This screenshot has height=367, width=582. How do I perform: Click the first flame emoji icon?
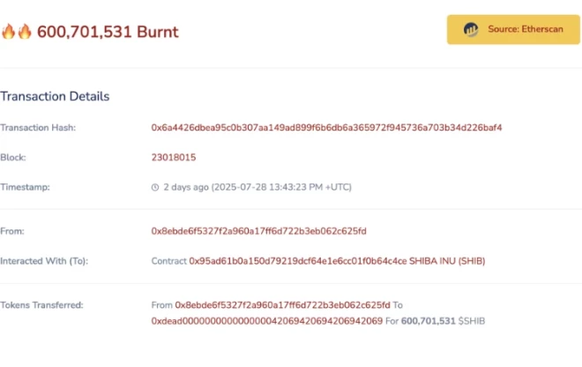point(8,32)
